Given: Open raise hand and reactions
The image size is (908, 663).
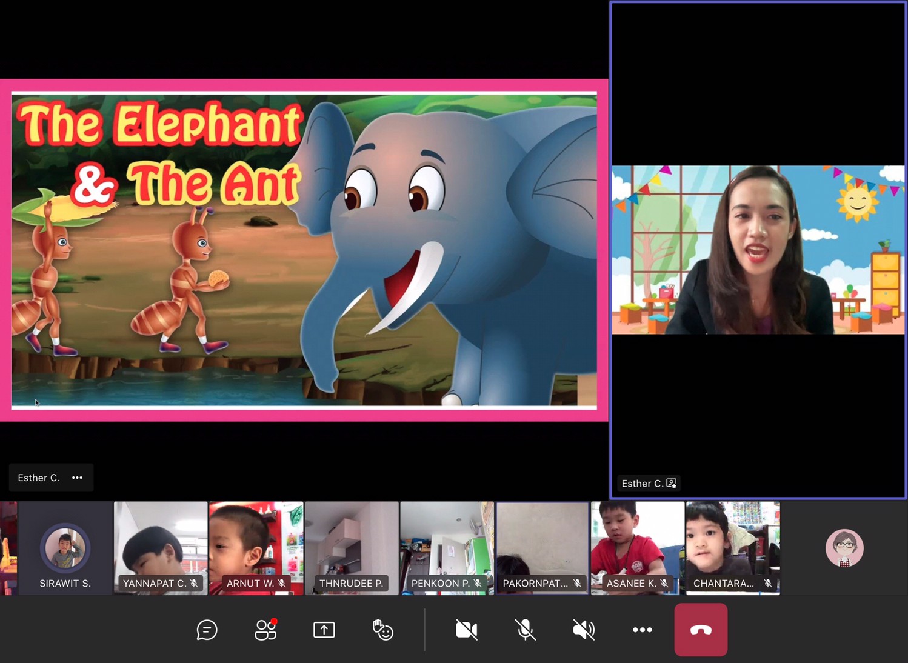Looking at the screenshot, I should (x=382, y=630).
